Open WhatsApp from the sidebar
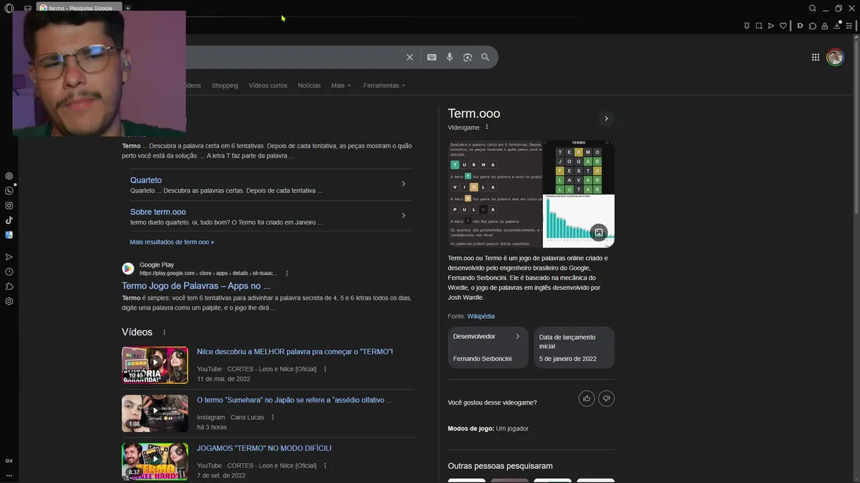 (x=9, y=191)
